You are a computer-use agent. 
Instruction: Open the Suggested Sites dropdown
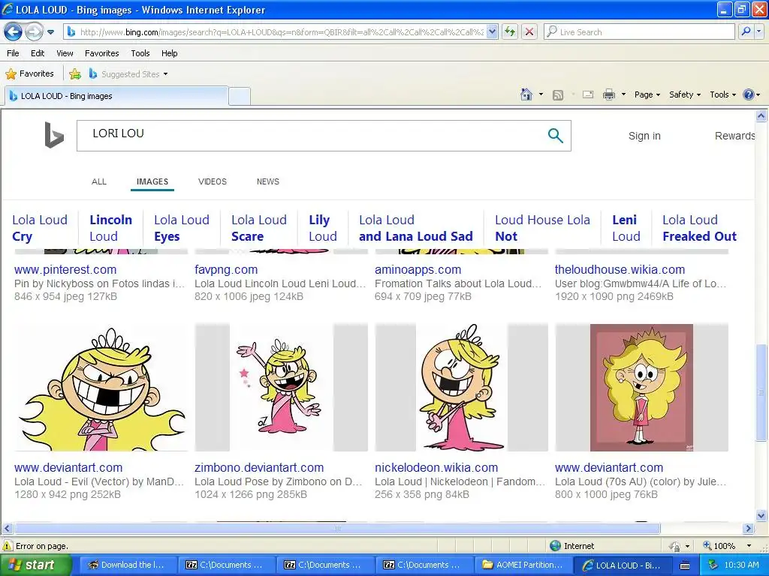pos(128,74)
